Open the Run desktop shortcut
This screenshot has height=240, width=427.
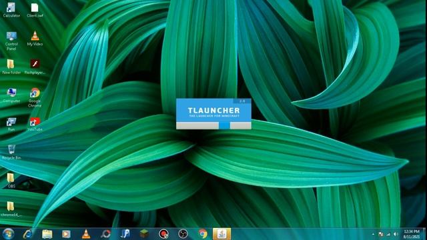11,124
